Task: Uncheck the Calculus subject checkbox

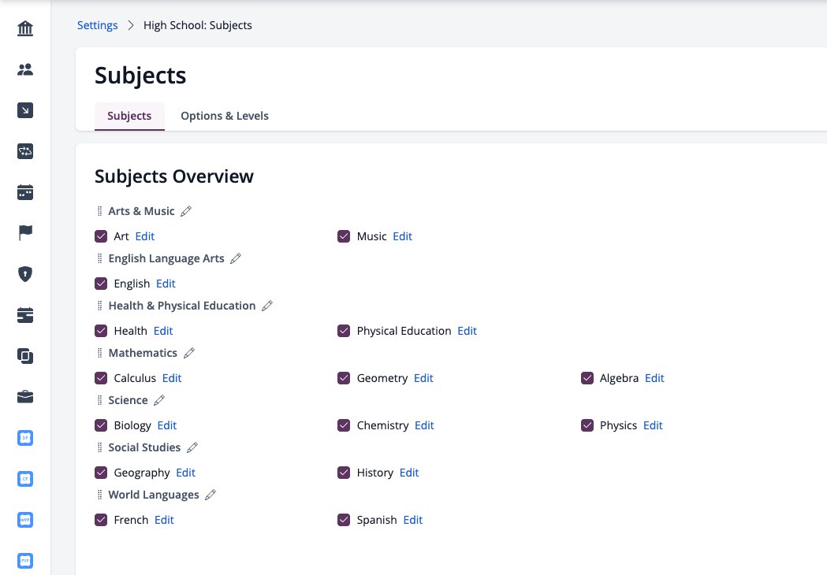Action: pyautogui.click(x=101, y=378)
